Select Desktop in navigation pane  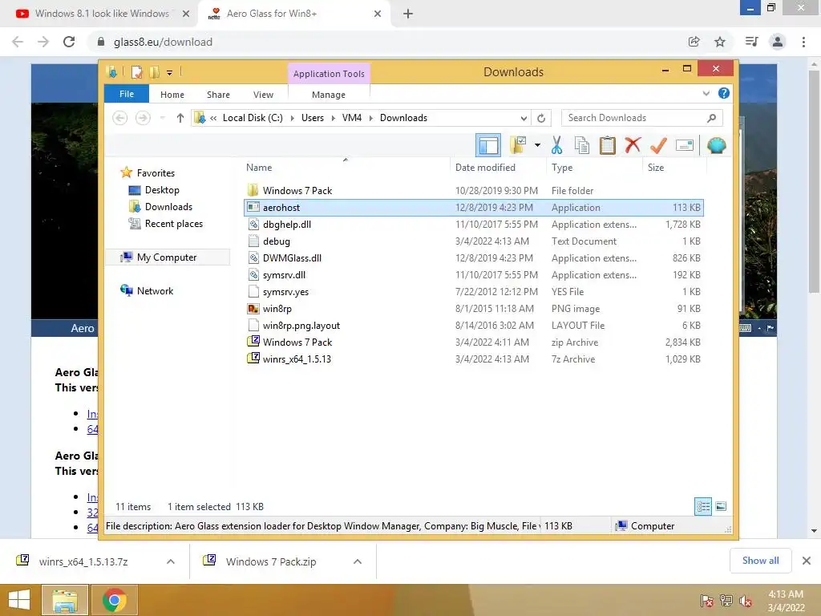coord(162,190)
